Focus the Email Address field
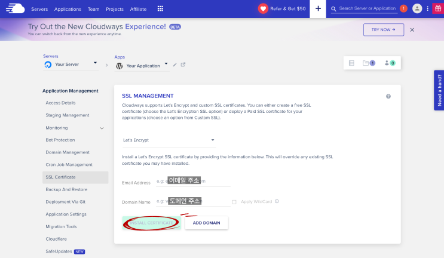 coord(193,181)
